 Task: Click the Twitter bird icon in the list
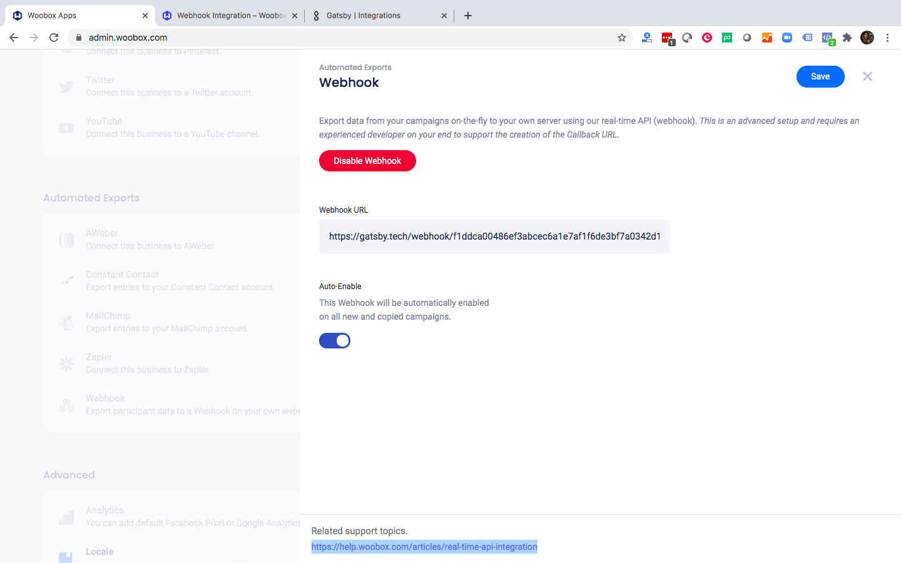pos(66,86)
